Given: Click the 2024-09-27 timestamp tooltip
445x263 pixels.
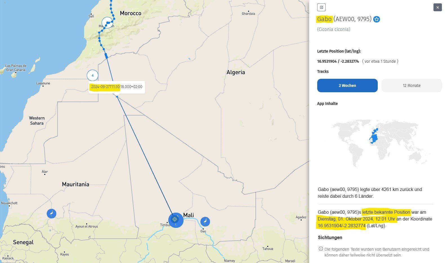Looking at the screenshot, I should [x=117, y=87].
